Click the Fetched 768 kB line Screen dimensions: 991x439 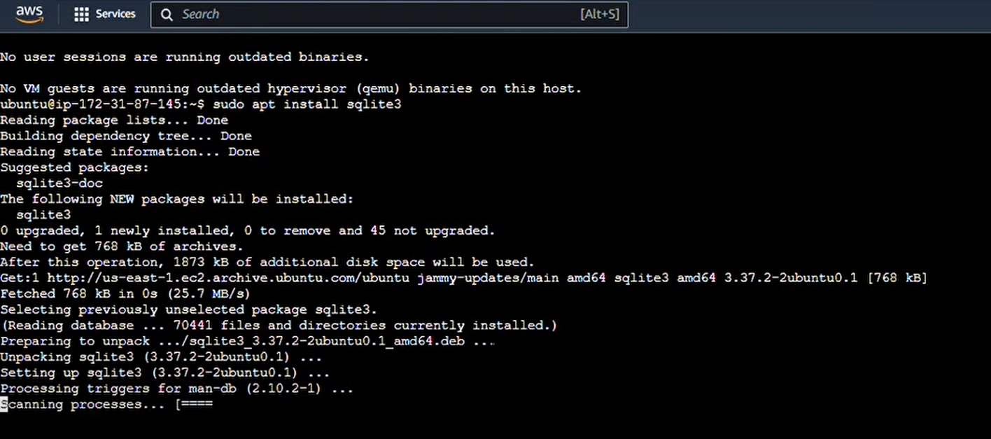point(125,293)
